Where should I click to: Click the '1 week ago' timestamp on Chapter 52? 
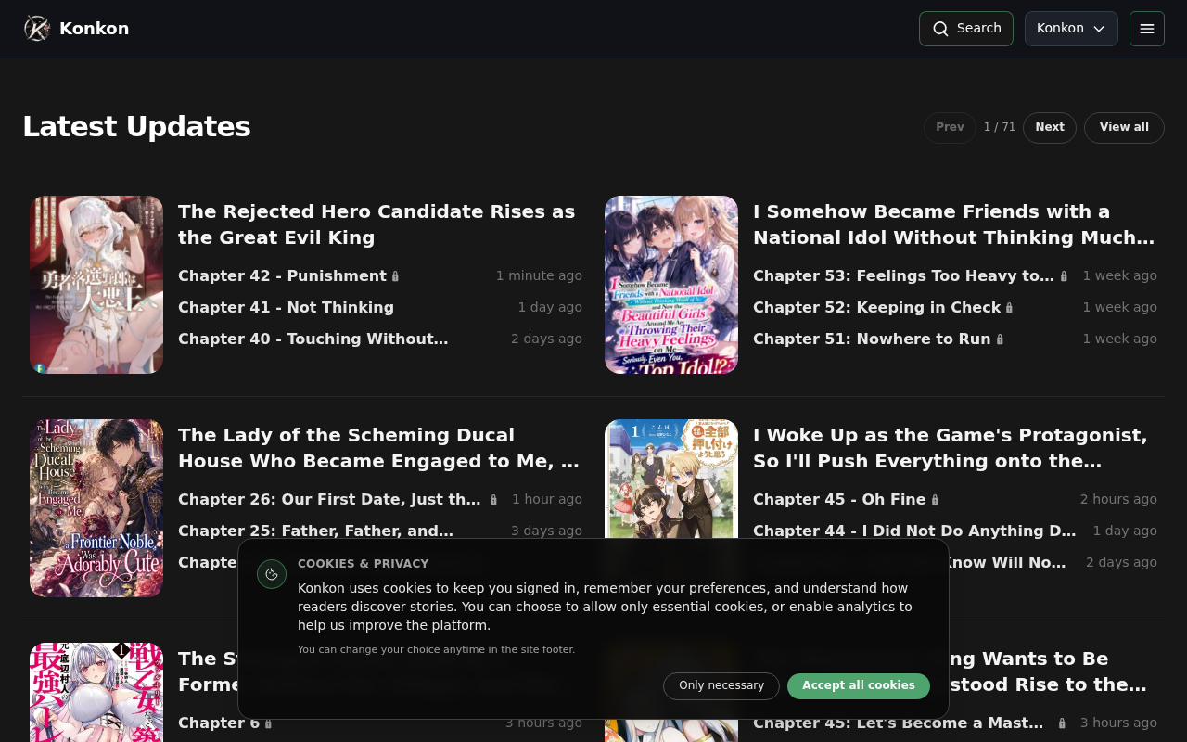[x=1120, y=308]
